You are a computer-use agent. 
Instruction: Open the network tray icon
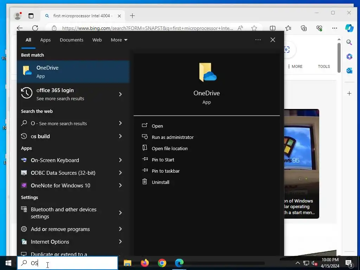[x=306, y=263]
